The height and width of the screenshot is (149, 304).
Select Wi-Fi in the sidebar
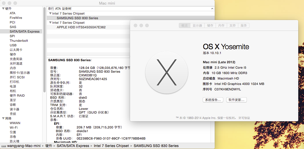pyautogui.click(x=13, y=128)
